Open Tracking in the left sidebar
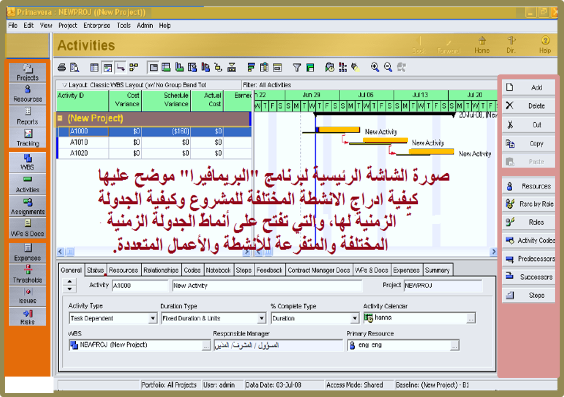The height and width of the screenshot is (397, 564). [x=27, y=138]
